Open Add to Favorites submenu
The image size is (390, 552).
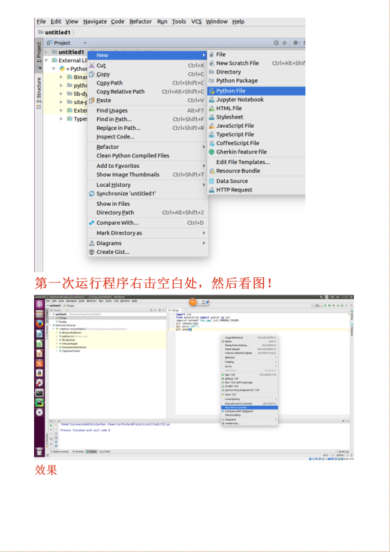coord(148,166)
